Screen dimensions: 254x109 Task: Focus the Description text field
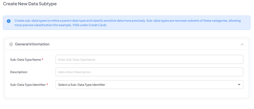(x=149, y=72)
